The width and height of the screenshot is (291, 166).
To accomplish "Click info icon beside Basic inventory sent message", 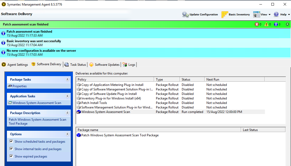I will [x=3, y=43].
